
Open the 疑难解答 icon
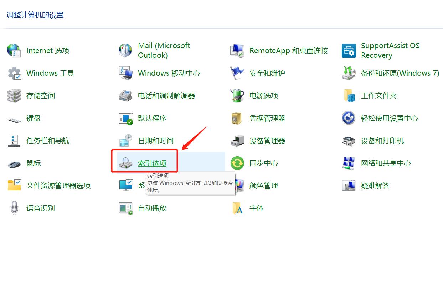(349, 186)
